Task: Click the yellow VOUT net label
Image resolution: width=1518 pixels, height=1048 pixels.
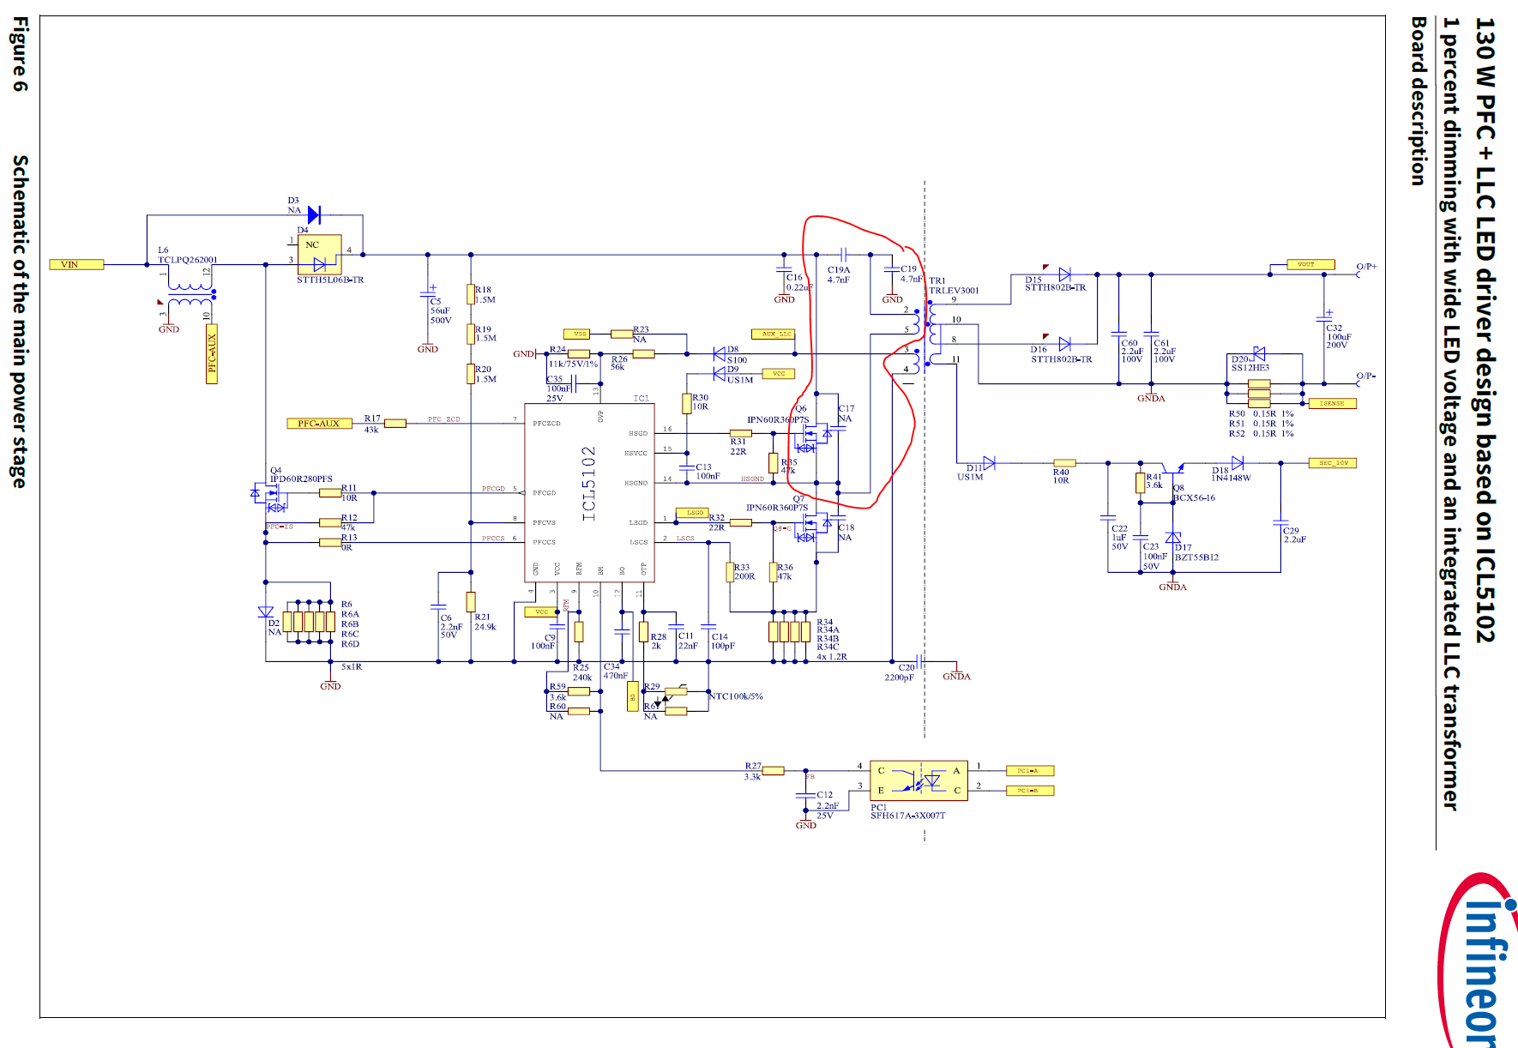Action: [1311, 264]
